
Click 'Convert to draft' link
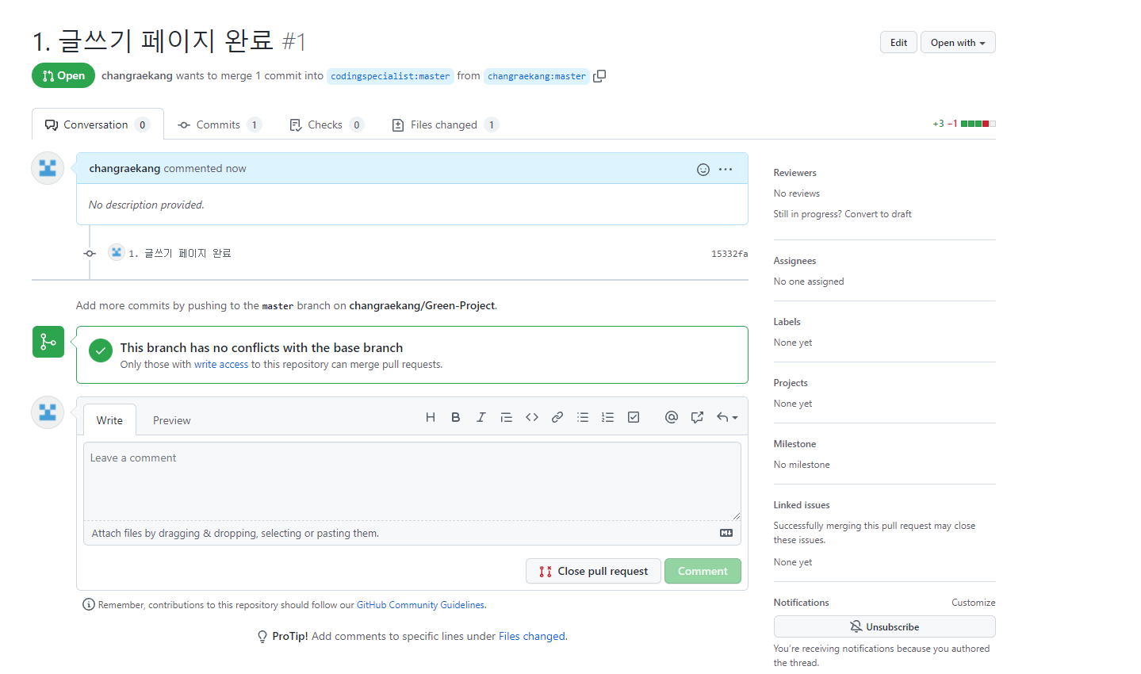[x=878, y=214]
